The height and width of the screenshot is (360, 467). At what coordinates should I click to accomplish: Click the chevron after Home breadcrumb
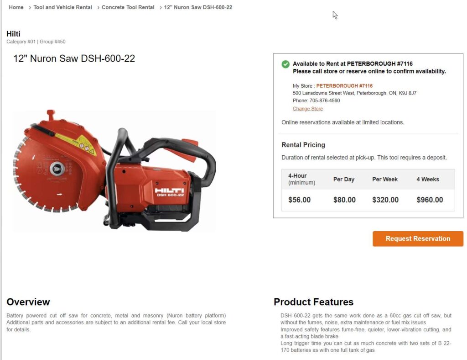pos(30,7)
